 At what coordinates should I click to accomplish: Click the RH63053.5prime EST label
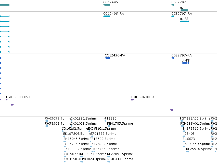click(58, 118)
